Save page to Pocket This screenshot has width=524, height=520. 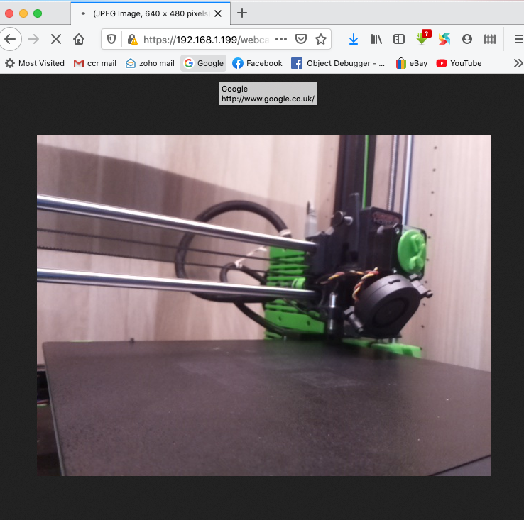[x=301, y=40]
